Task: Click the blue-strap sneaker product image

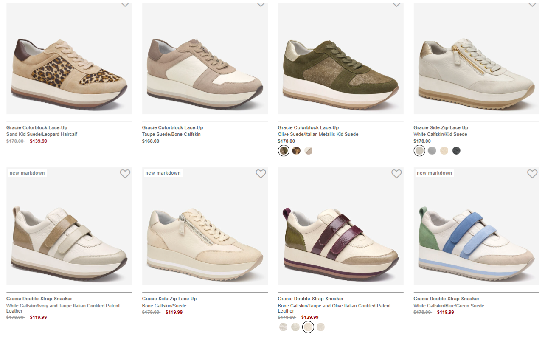Action: [477, 226]
